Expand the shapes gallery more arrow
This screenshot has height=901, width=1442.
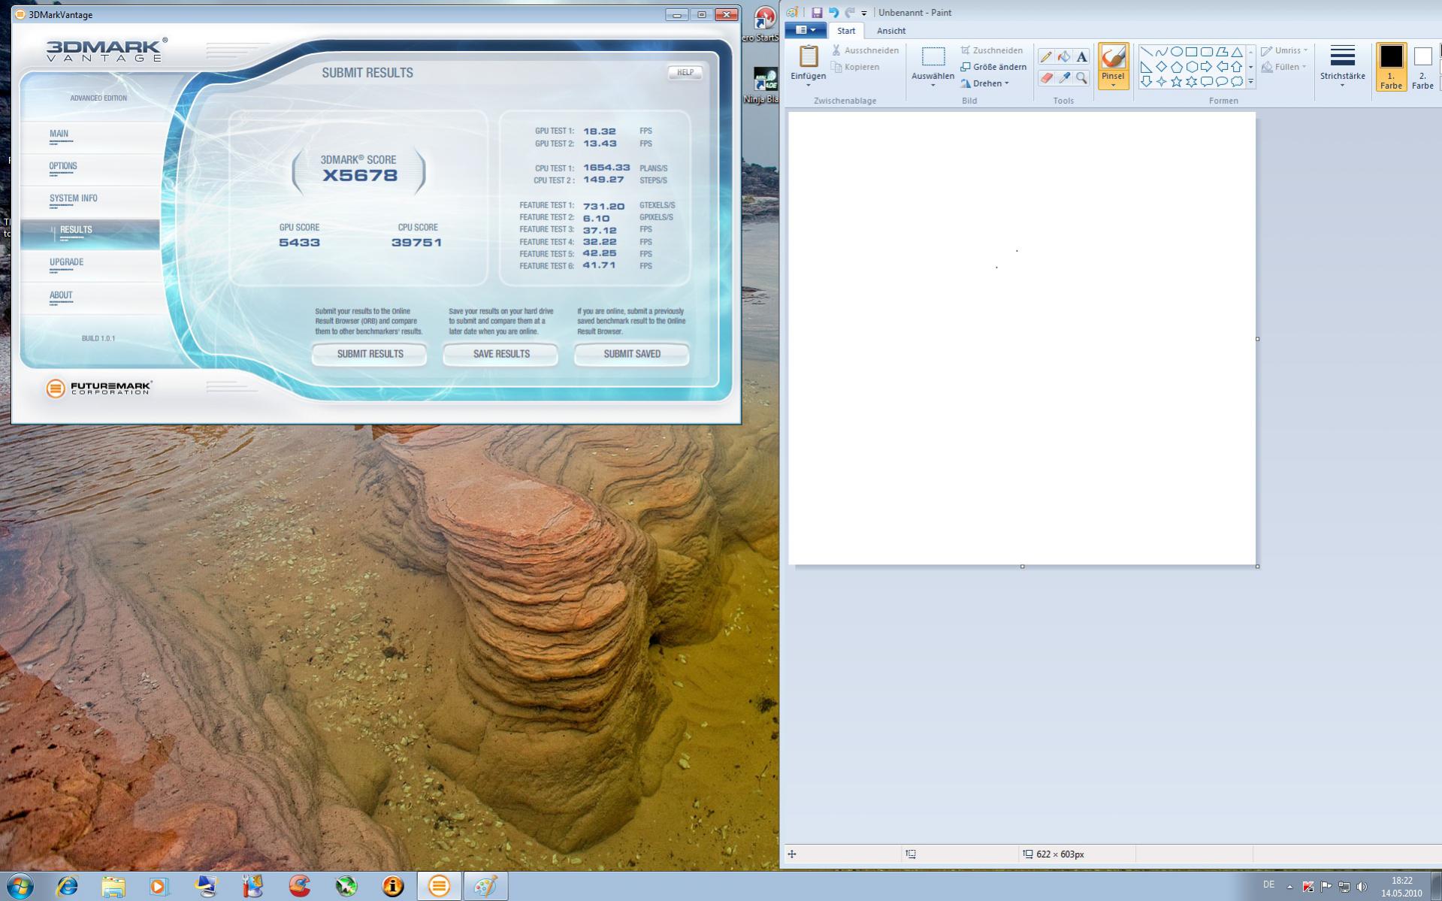1250,81
